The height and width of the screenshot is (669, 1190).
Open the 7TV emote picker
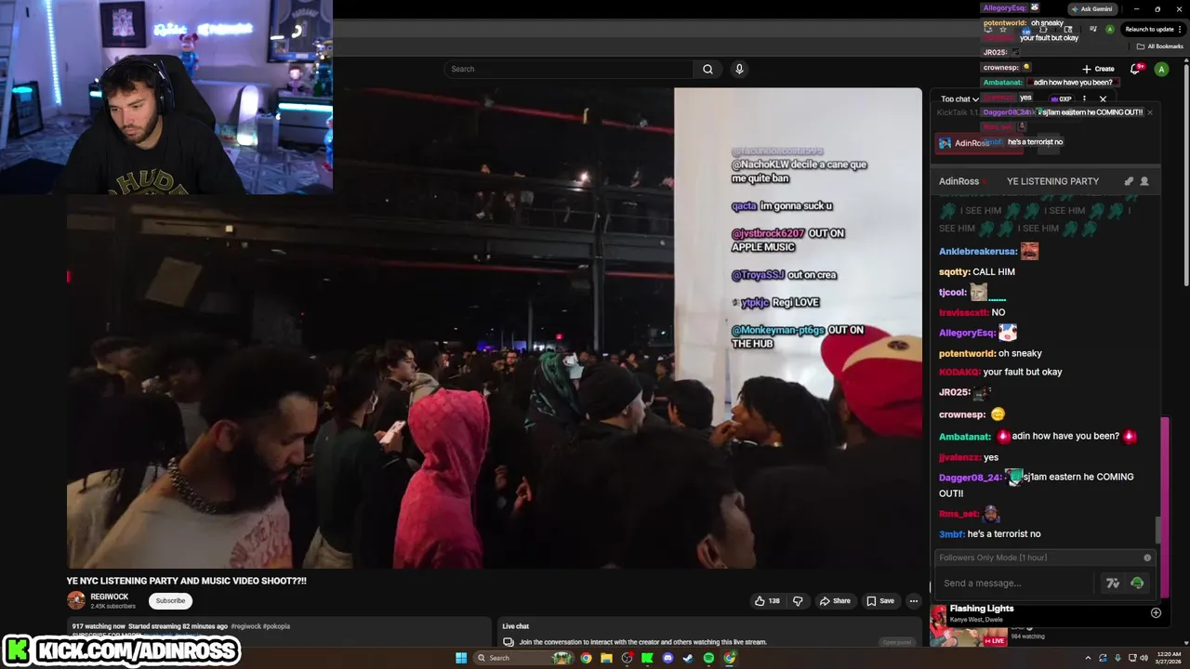click(1113, 584)
